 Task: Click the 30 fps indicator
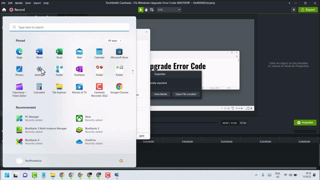point(243,123)
